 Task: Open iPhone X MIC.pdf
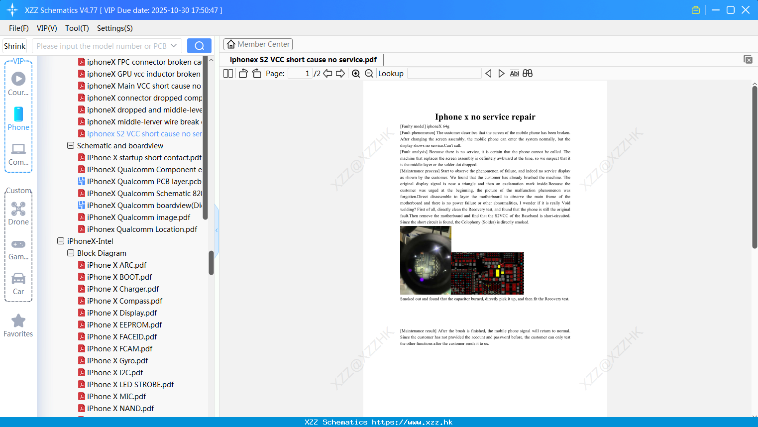112,397
